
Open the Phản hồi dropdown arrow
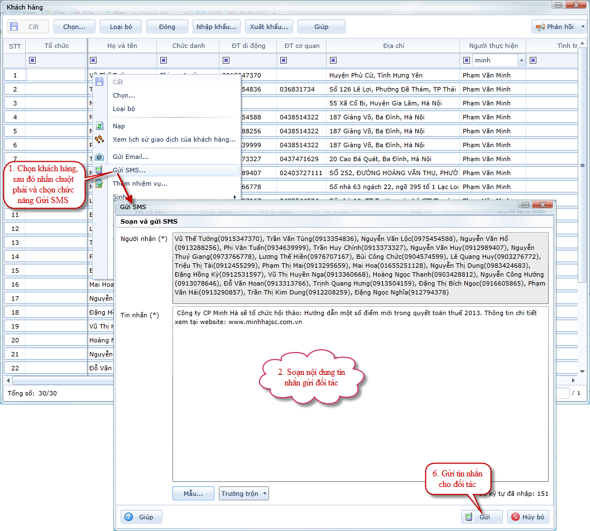pyautogui.click(x=583, y=27)
